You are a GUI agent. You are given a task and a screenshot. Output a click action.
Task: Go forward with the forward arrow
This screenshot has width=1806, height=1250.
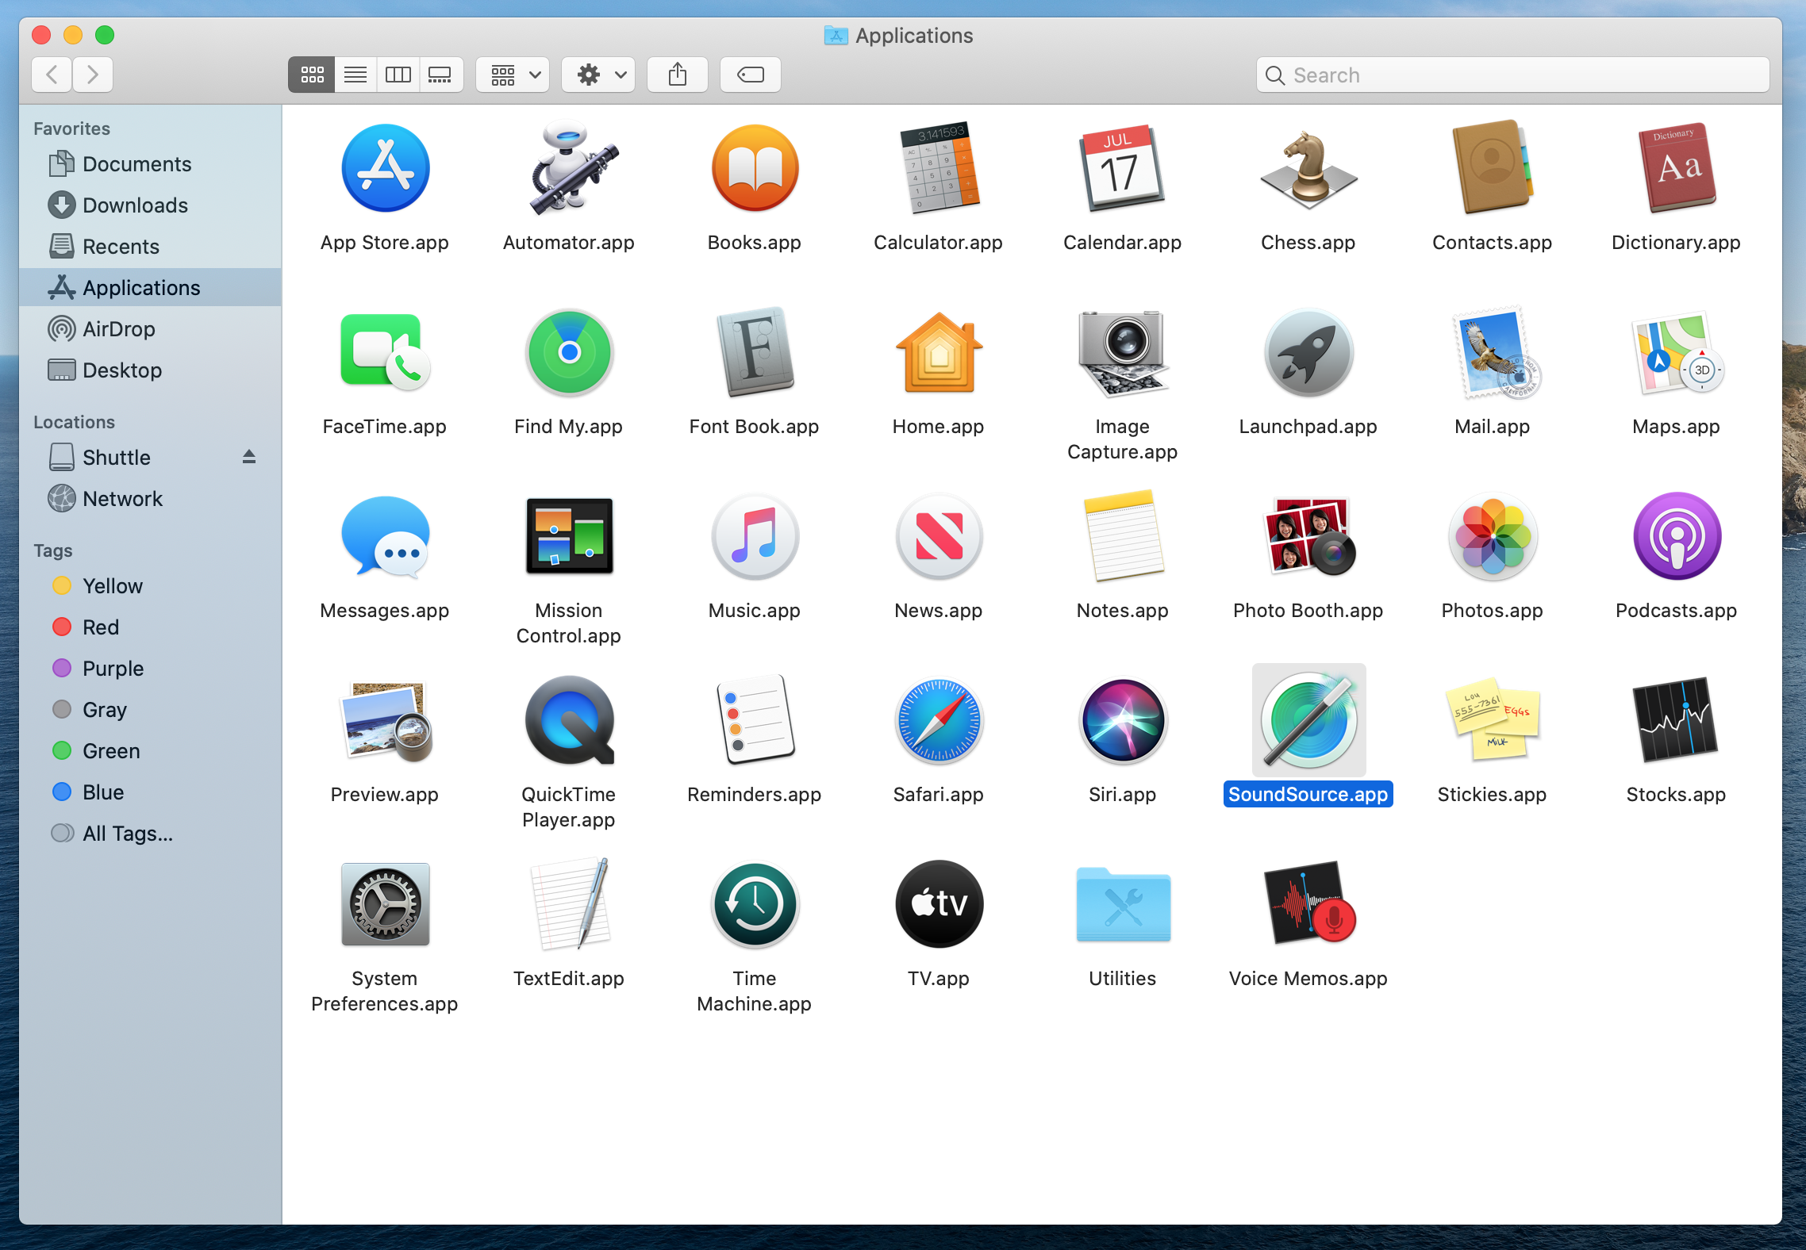pos(93,75)
